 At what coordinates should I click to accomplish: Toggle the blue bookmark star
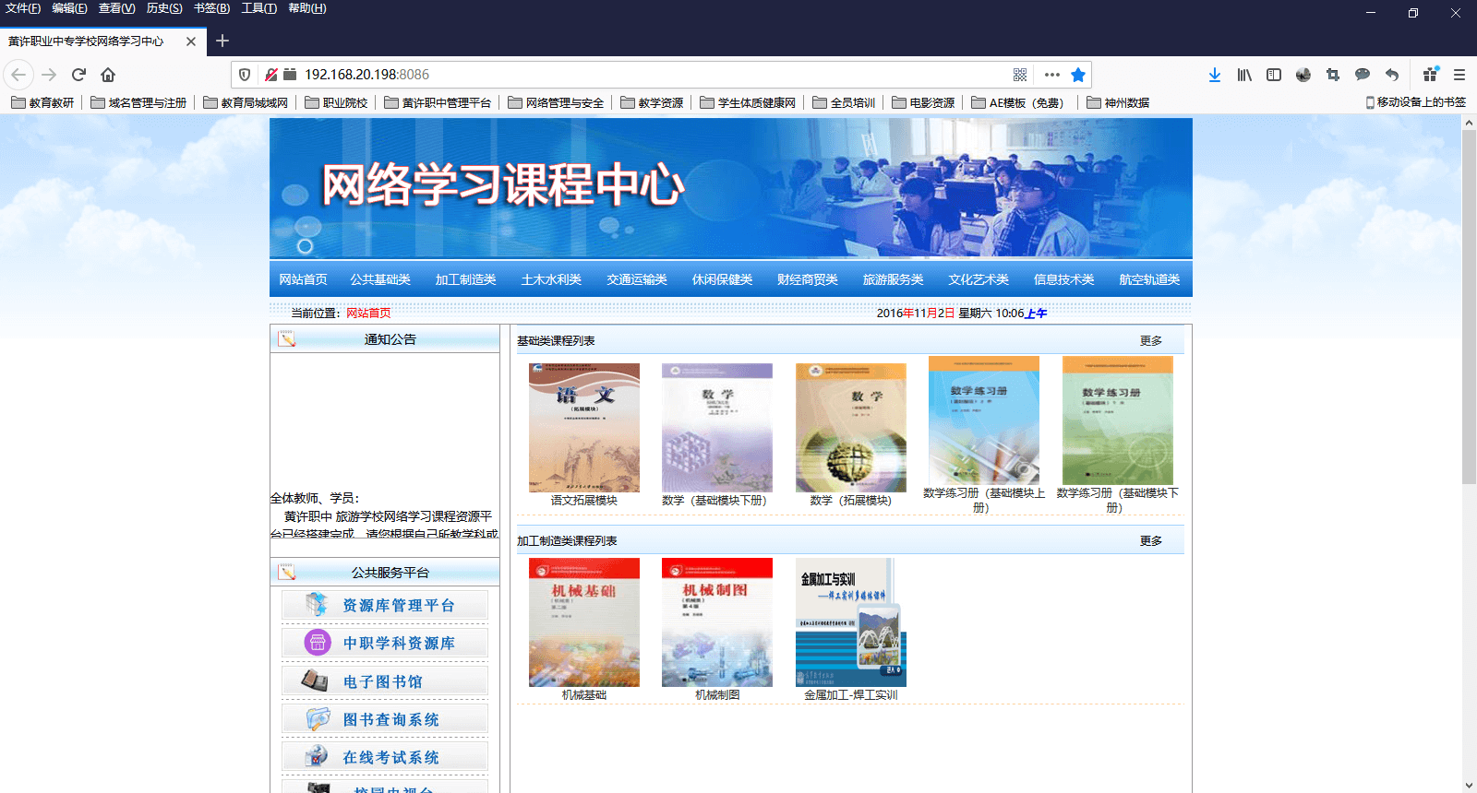pyautogui.click(x=1077, y=75)
